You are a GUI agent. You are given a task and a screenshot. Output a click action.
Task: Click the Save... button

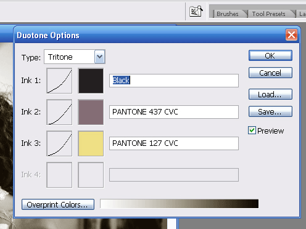(270, 111)
